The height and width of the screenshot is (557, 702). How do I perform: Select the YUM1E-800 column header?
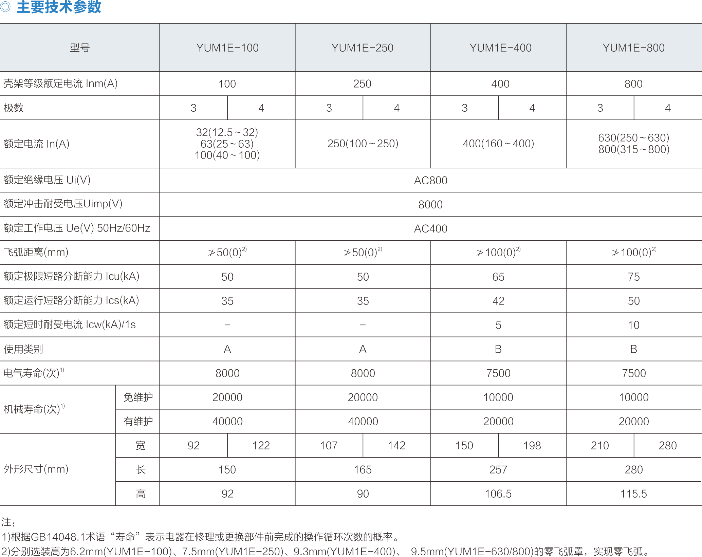[x=633, y=48]
